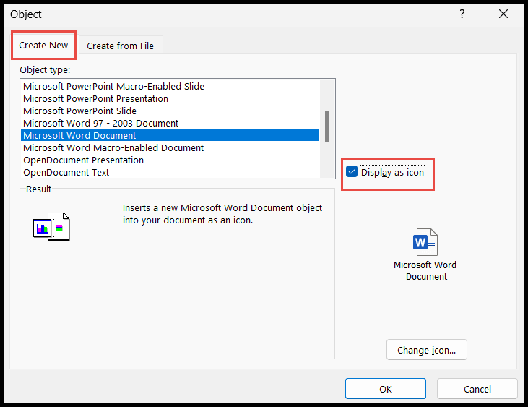Select OpenDocument Presentation object type
The image size is (528, 407).
[170, 160]
